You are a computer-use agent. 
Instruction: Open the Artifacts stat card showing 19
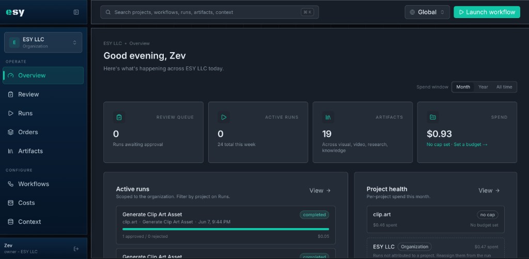point(363,133)
